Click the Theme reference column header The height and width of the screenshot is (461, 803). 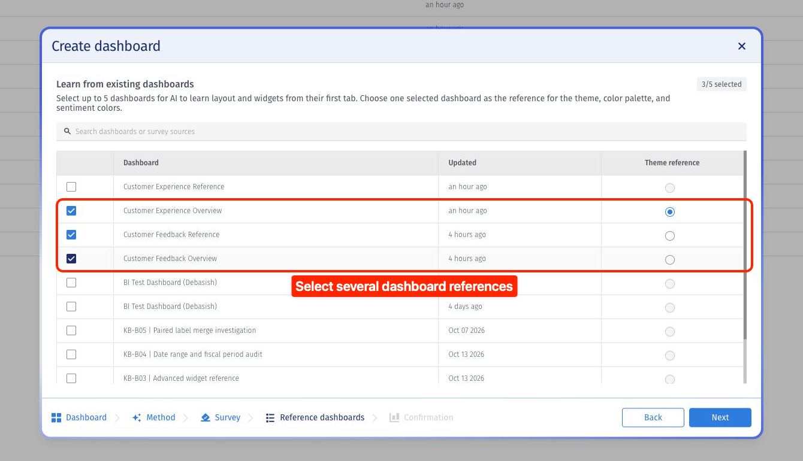tap(672, 163)
